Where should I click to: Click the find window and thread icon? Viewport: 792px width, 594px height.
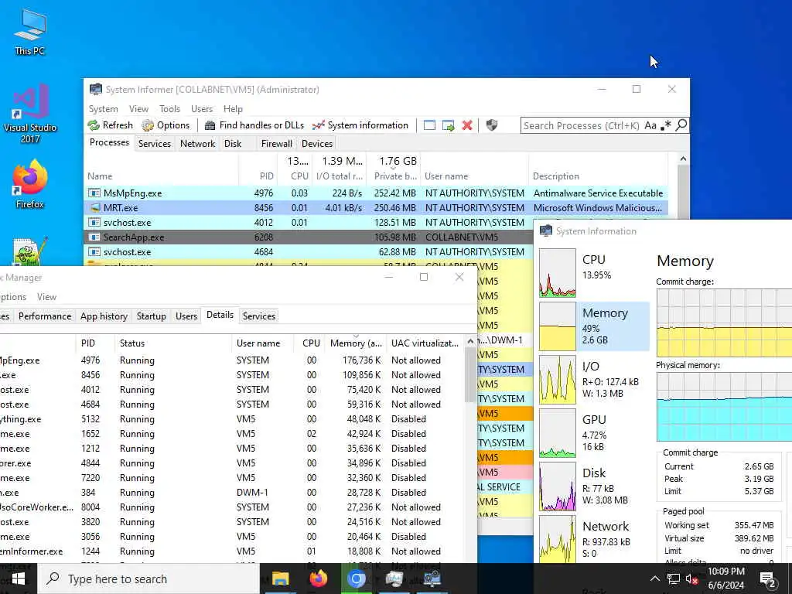[x=448, y=125]
